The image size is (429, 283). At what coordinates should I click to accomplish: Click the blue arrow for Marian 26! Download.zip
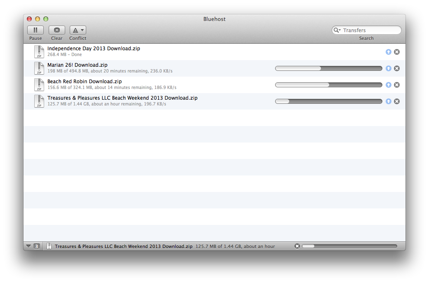click(389, 68)
